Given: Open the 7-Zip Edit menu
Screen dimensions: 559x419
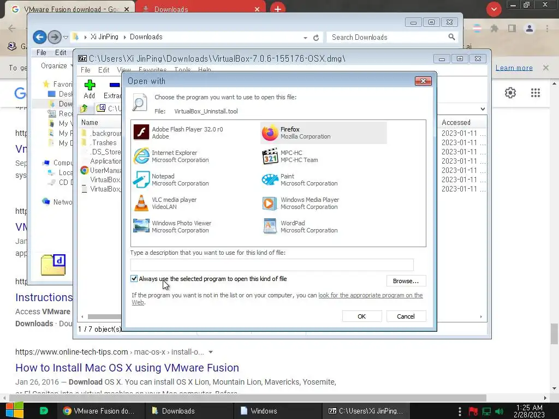Looking at the screenshot, I should 104,70.
